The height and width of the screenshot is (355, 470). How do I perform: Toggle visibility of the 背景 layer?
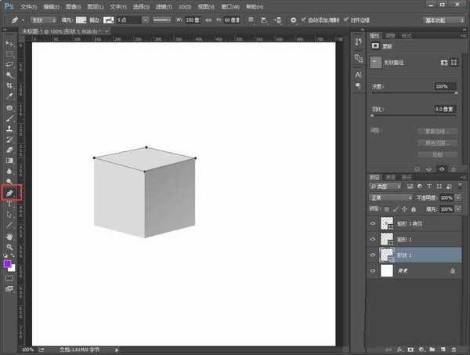(x=372, y=270)
